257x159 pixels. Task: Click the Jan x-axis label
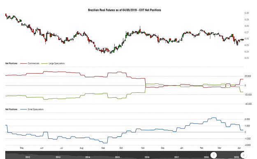coord(182,148)
